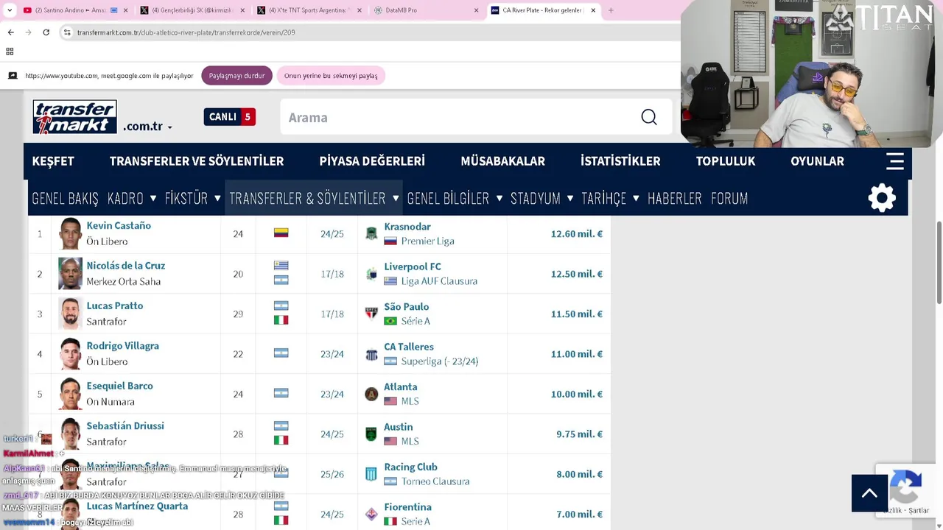Viewport: 943px width, 530px height.
Task: Click the page vertical scrollbar
Action: (939, 261)
